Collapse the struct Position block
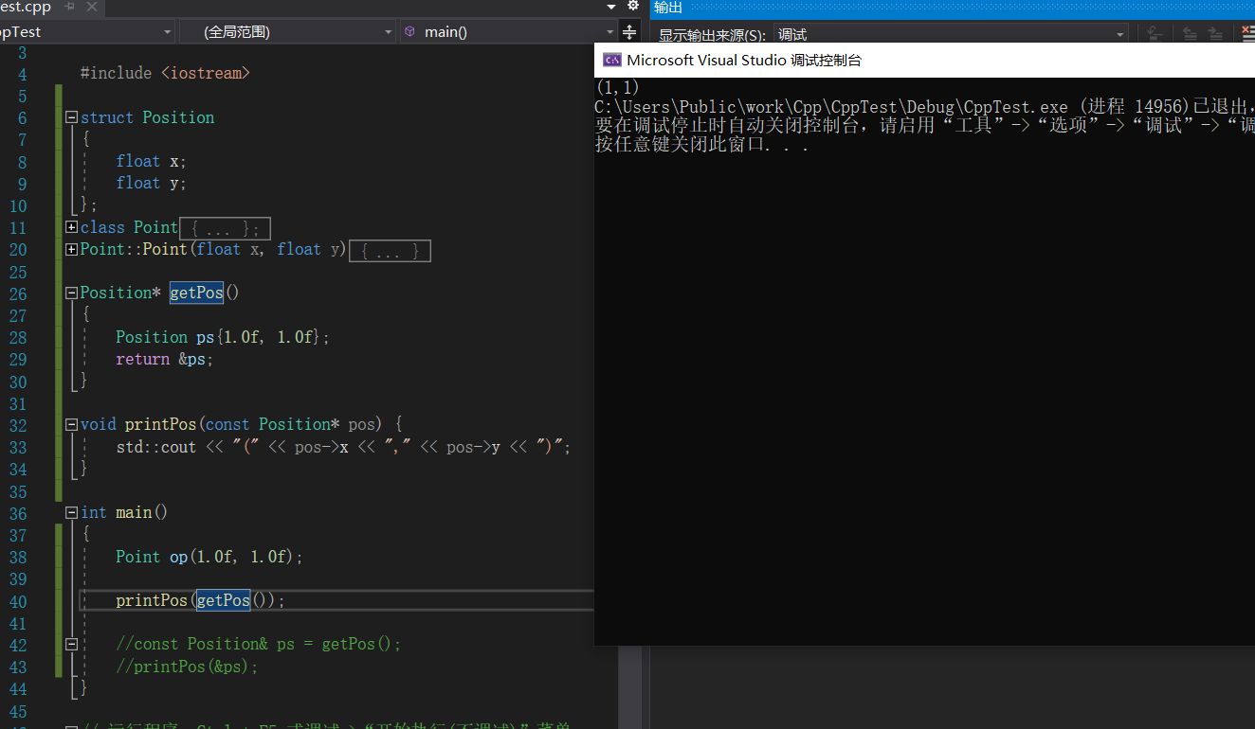The image size is (1255, 729). 71,117
